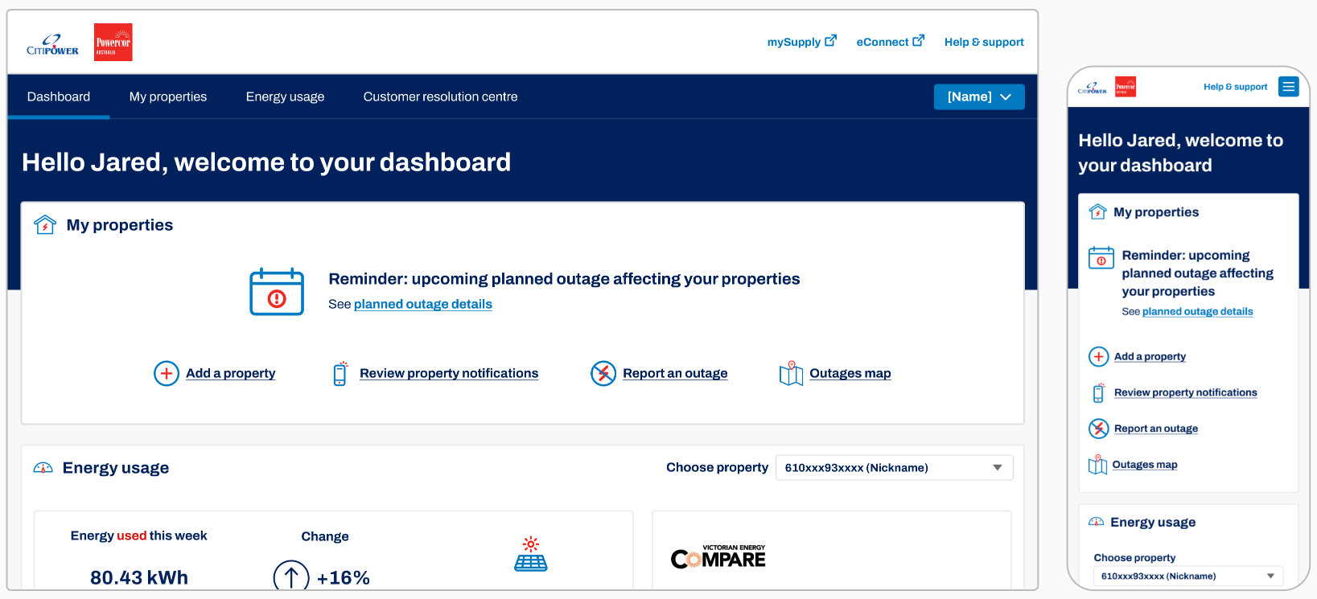Click the Outages map icon on desktop dashboard
Image resolution: width=1317 pixels, height=599 pixels.
[x=791, y=373]
